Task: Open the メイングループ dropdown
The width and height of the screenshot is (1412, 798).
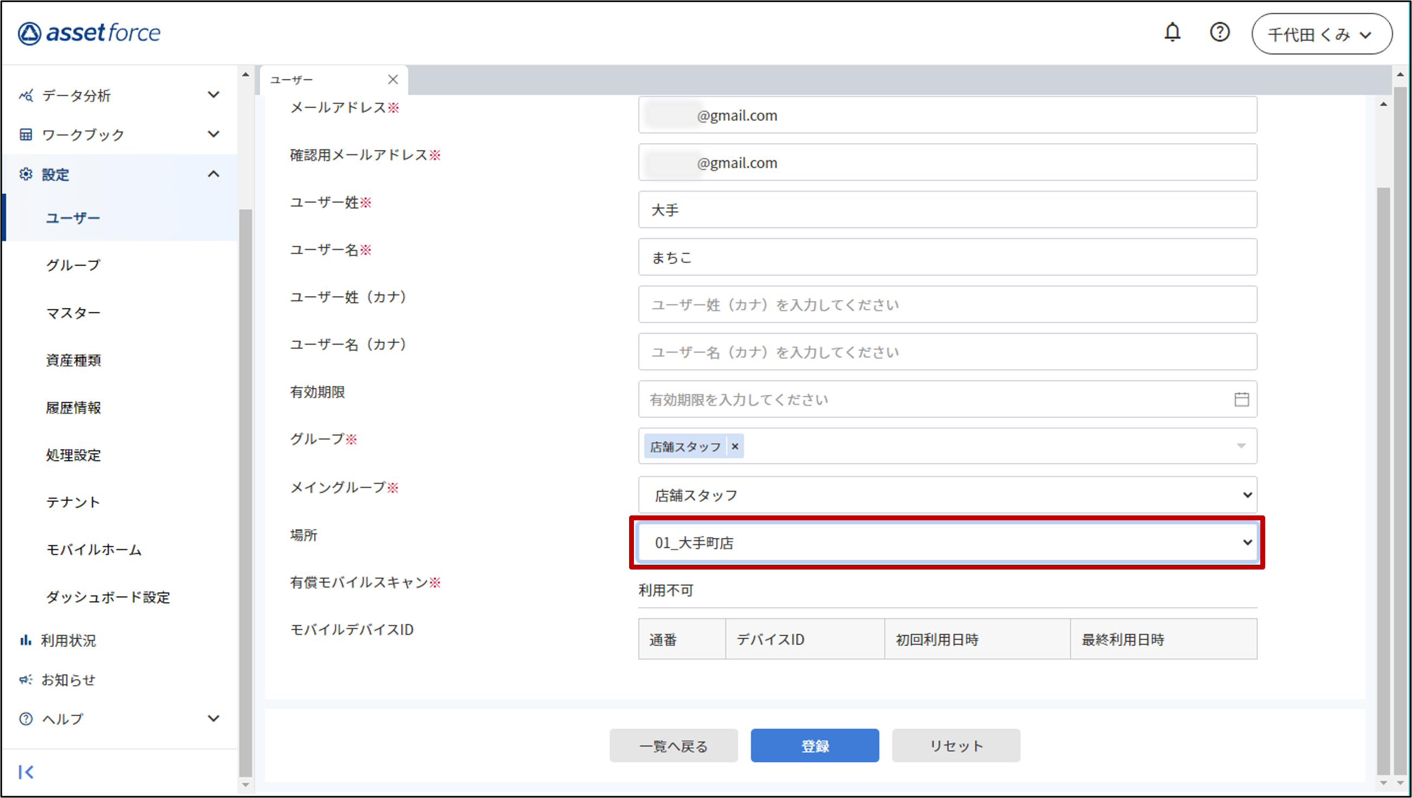Action: coord(947,494)
